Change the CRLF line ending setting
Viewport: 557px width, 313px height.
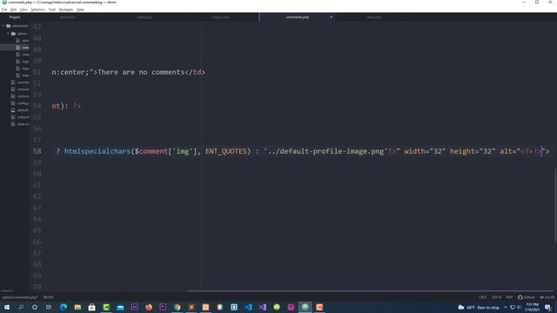[x=482, y=297]
